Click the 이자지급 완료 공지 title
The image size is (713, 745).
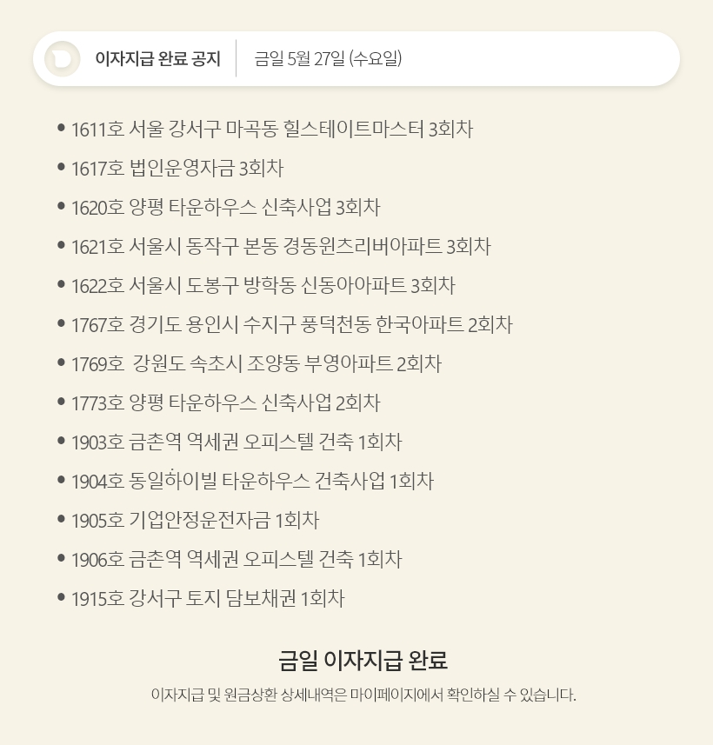click(x=157, y=59)
